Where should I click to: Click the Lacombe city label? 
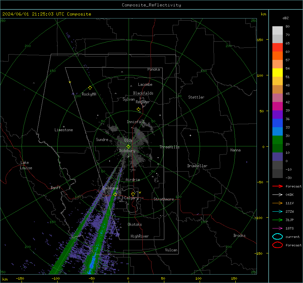145,84
